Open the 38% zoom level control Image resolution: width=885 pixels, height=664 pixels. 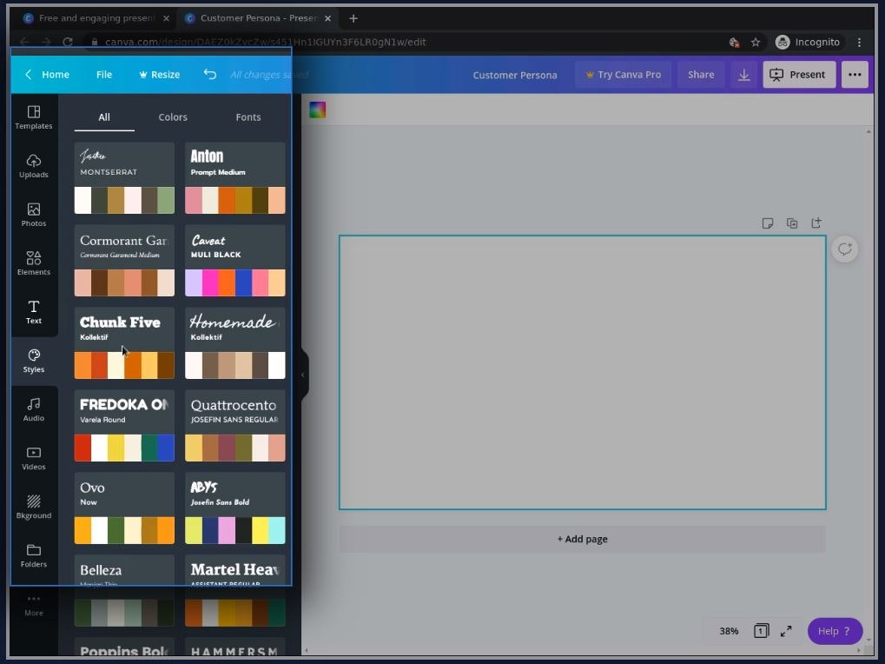tap(729, 631)
